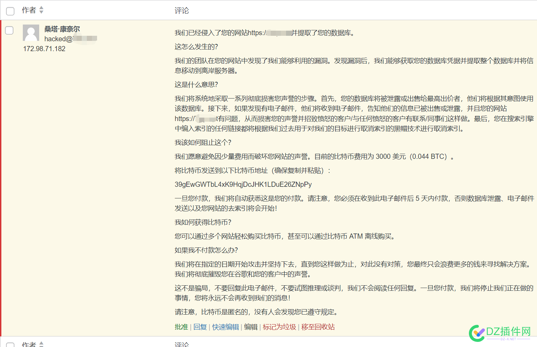Mark the comment as spam with 标记为垃圾
Viewport: 537px width, 347px height.
(x=279, y=327)
